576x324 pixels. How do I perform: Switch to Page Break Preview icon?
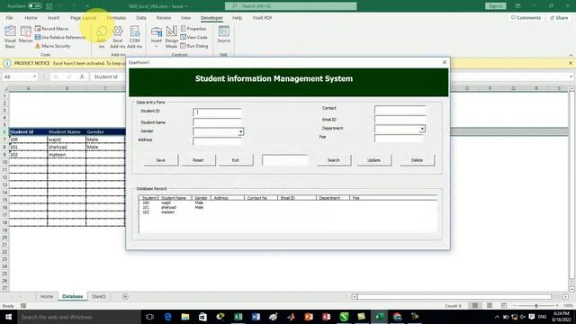tap(504, 306)
